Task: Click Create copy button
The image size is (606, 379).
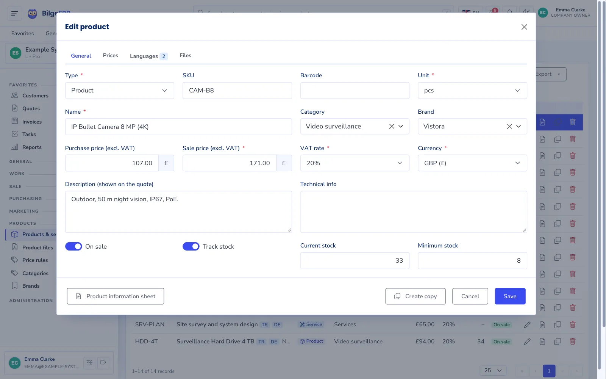Action: 415,296
